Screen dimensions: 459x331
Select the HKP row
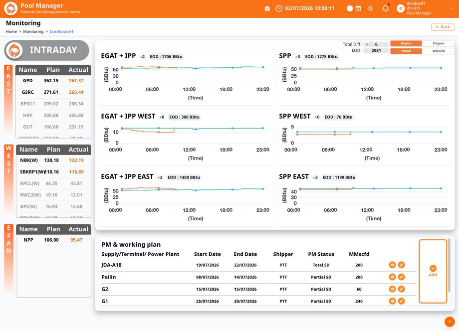pyautogui.click(x=53, y=116)
